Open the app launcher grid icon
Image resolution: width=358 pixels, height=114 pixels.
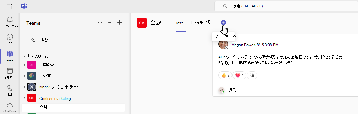click(10, 6)
